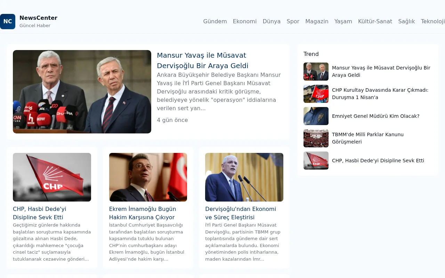This screenshot has width=445, height=278.
Task: Open the Teknoloji section
Action: 433,21
